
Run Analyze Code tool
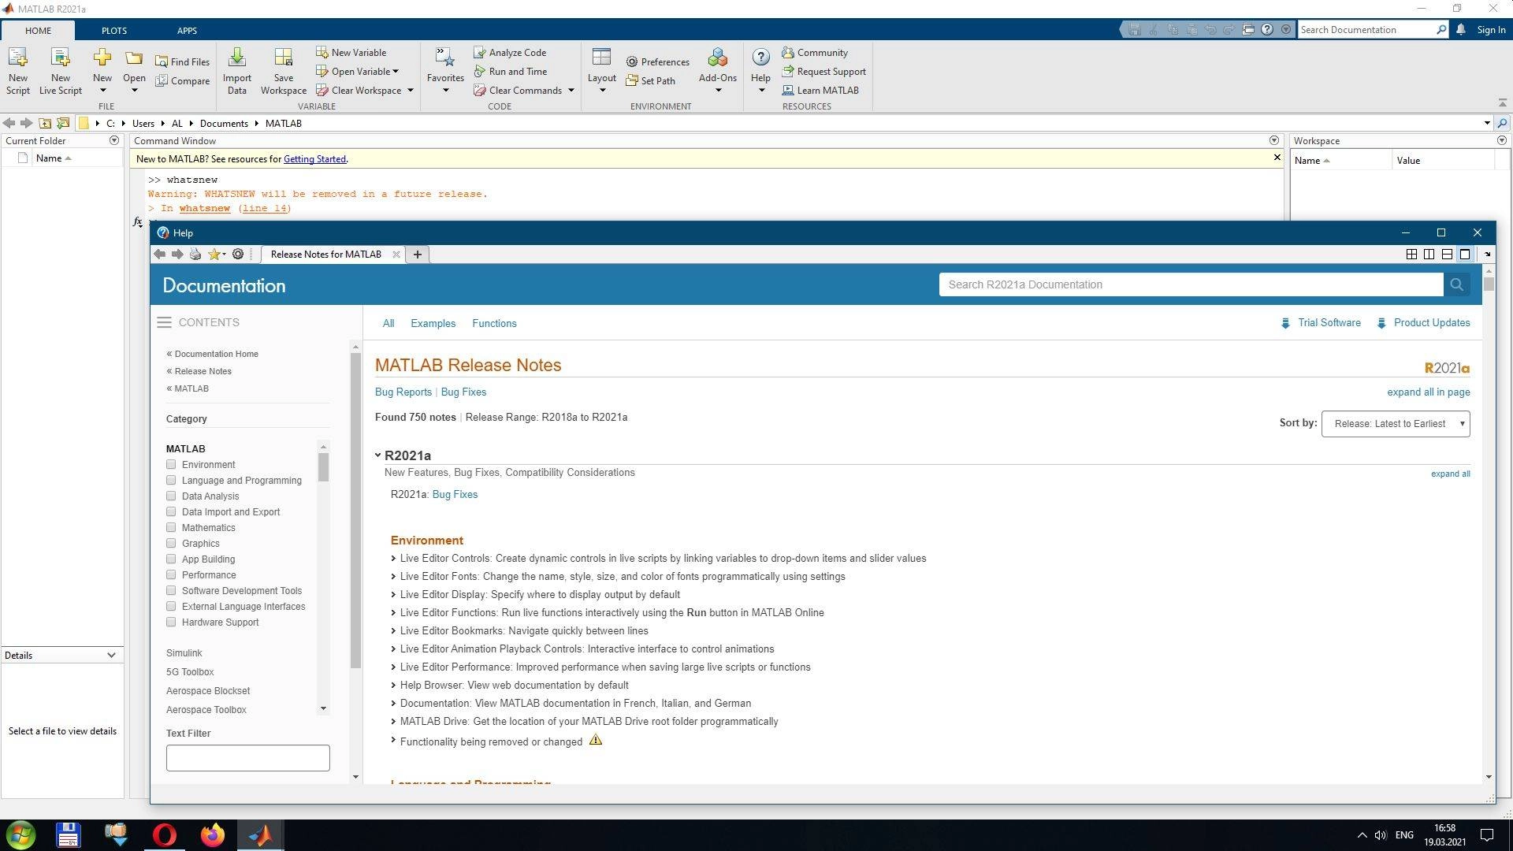click(x=510, y=52)
